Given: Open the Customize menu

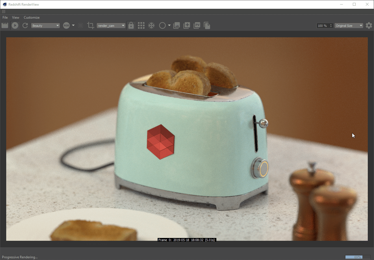Looking at the screenshot, I should pos(32,18).
